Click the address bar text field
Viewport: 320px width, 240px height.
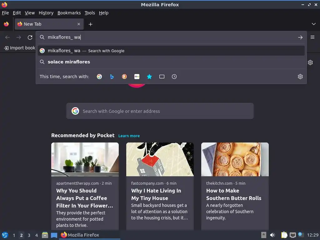[171, 37]
